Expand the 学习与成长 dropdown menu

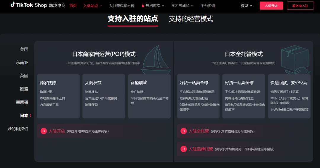182,6
